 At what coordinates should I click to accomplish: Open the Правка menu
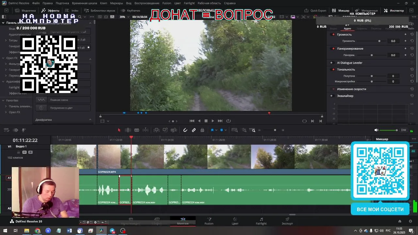[47, 3]
